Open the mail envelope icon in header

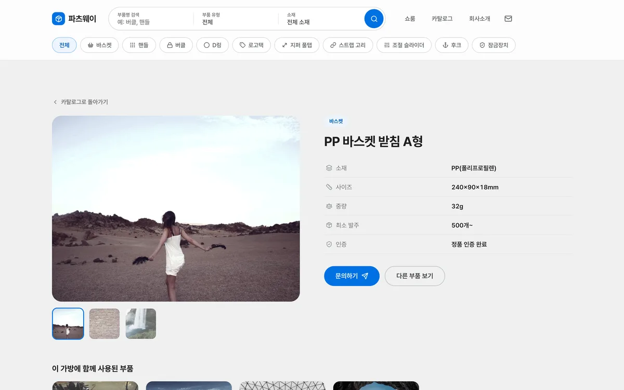pos(508,19)
